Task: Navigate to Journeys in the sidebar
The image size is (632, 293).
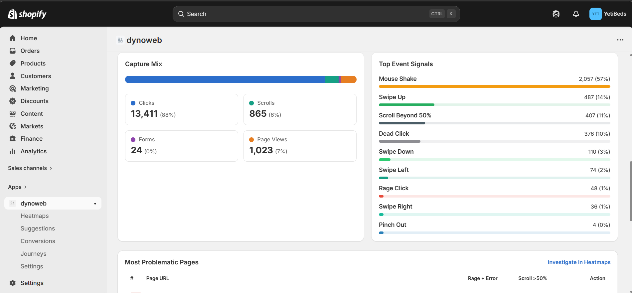Action: pos(34,254)
